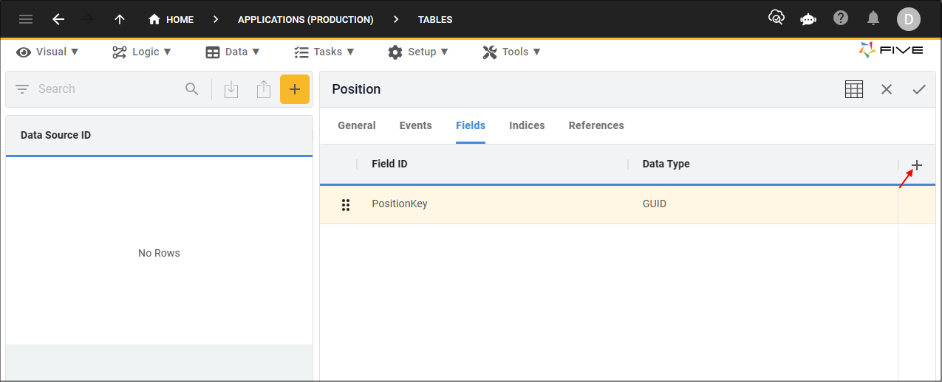This screenshot has height=382, width=942.
Task: Open the hamburger menu icon
Action: tap(26, 20)
